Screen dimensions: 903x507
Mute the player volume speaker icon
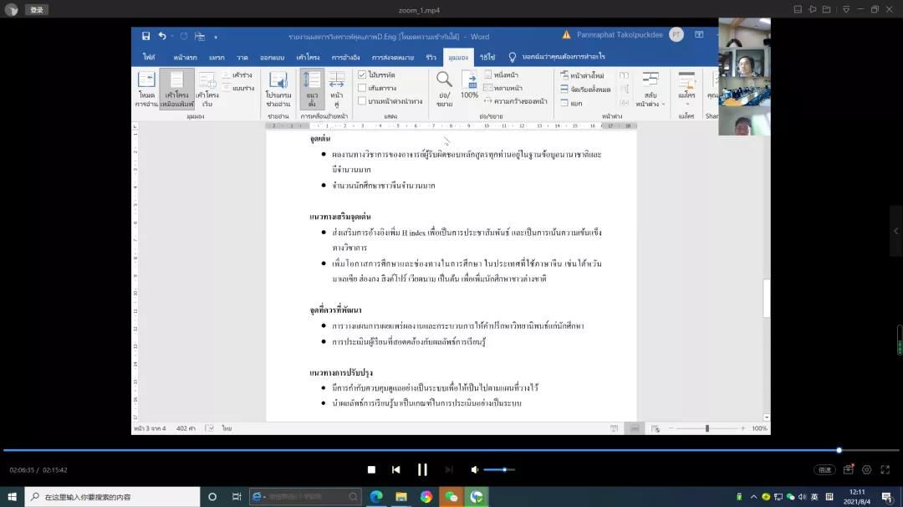475,469
